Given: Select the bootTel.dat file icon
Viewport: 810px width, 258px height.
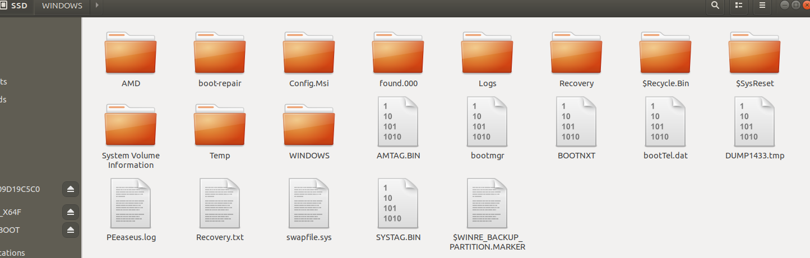Looking at the screenshot, I should 666,122.
